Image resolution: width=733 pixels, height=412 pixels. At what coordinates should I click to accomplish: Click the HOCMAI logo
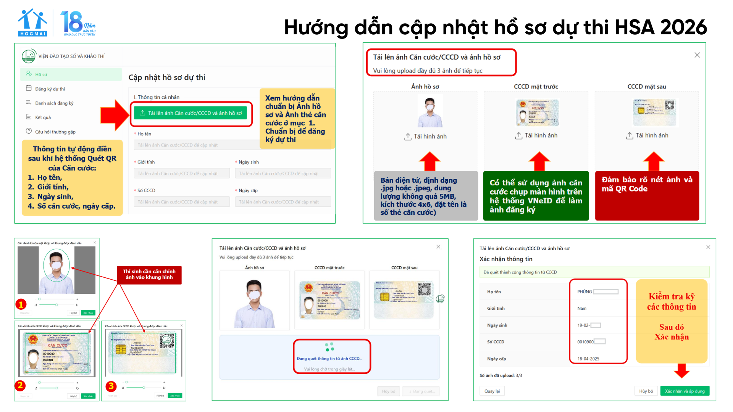point(32,23)
